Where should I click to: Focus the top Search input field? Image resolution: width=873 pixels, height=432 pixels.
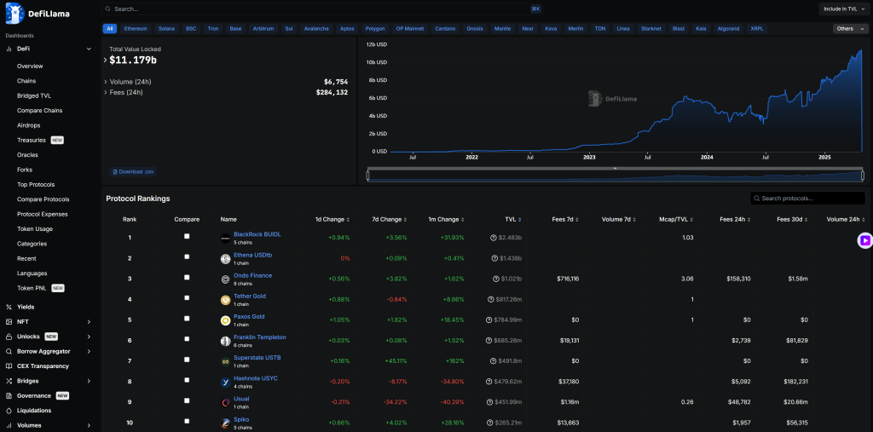(321, 9)
